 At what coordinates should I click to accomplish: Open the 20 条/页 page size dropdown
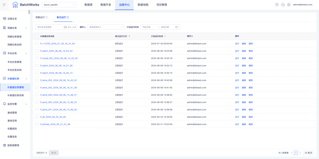click(x=308, y=153)
